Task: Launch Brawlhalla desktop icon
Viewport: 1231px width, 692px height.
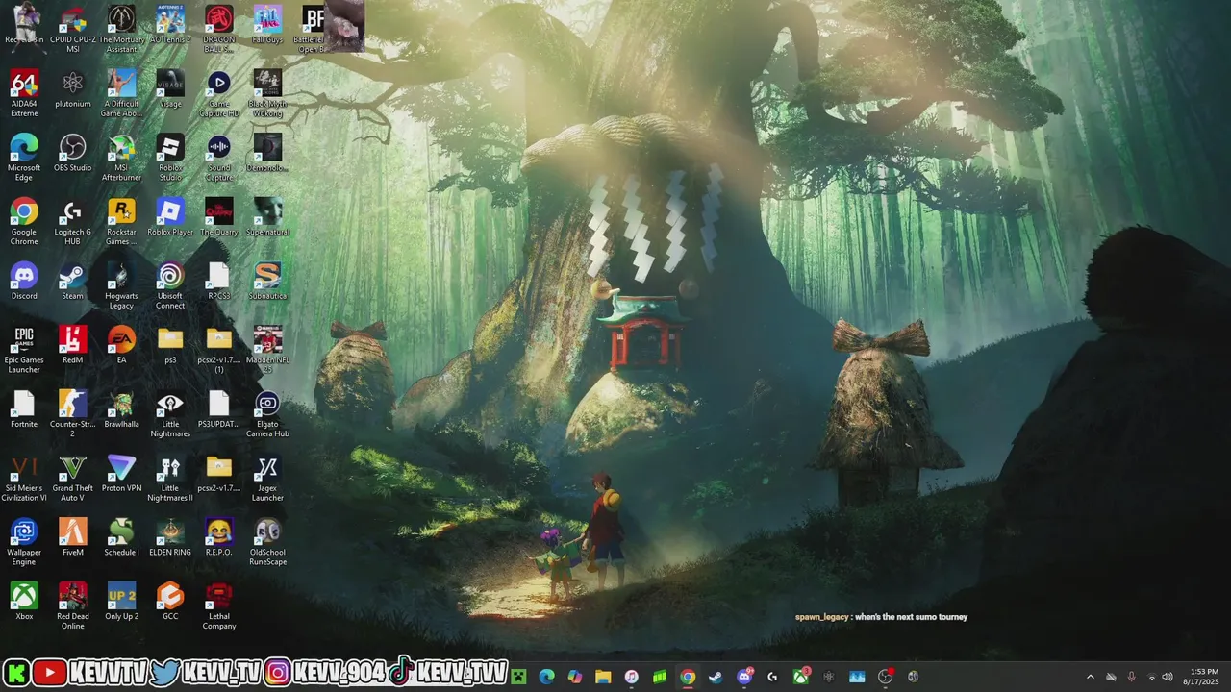Action: [x=121, y=409]
